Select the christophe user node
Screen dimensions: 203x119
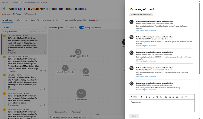pos(86,71)
